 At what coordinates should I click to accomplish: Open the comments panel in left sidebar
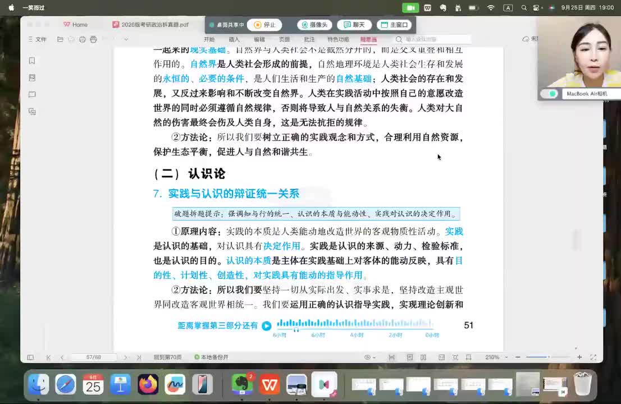click(32, 95)
